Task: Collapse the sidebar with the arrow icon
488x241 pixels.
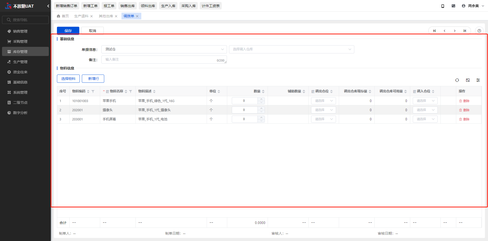Action: [48, 6]
